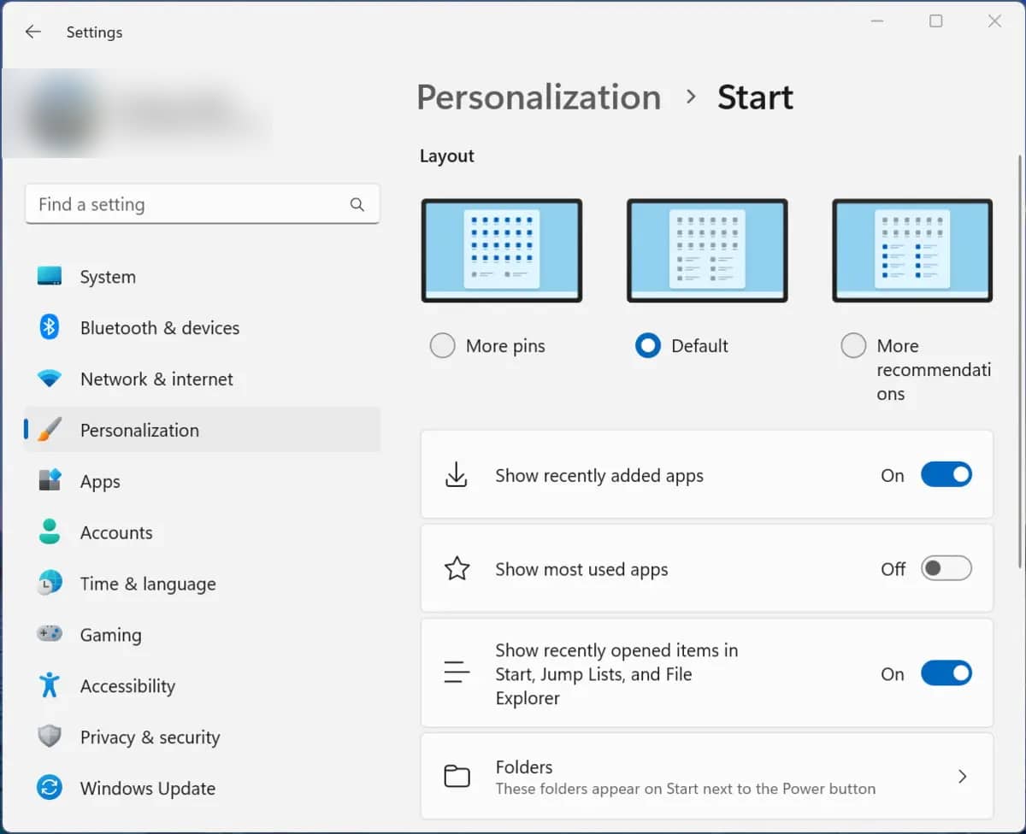This screenshot has height=834, width=1026.
Task: Open Accounts settings
Action: tap(116, 532)
